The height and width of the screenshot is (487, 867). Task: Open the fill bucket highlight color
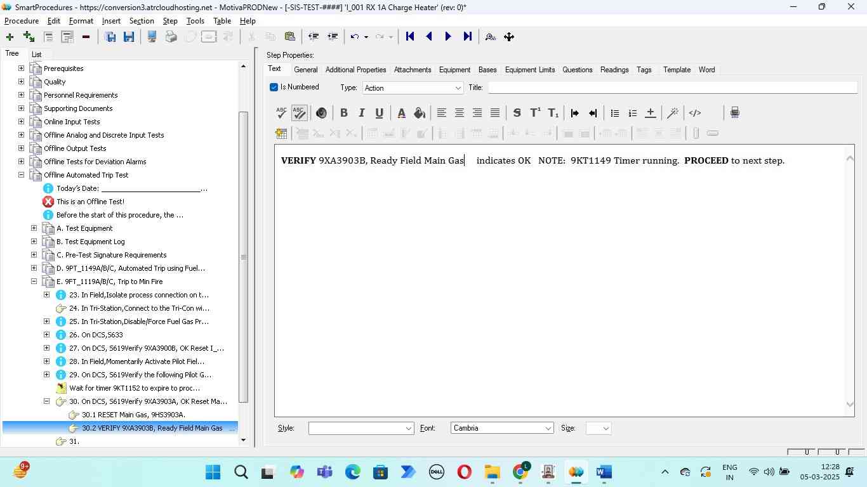[x=419, y=113]
